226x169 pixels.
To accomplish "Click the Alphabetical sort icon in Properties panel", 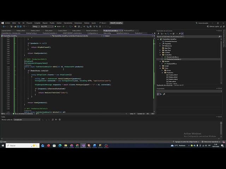I will (161, 94).
